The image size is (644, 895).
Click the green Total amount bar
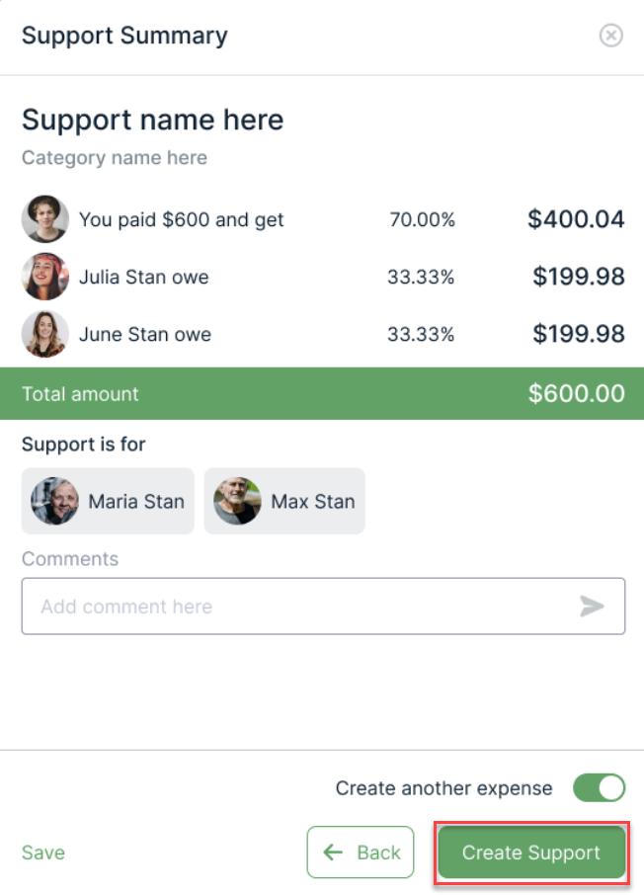(322, 394)
